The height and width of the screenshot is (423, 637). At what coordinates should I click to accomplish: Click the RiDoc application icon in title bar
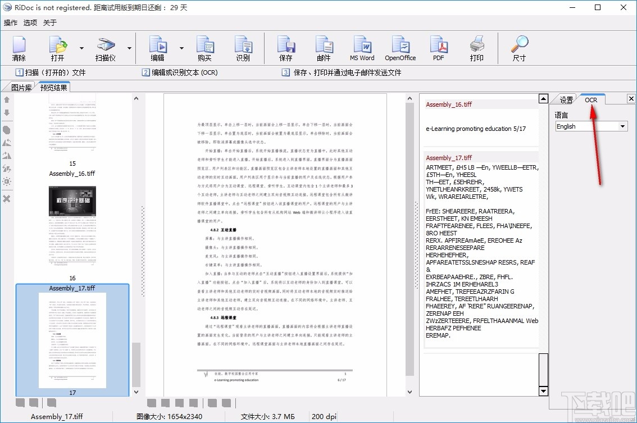[x=7, y=7]
